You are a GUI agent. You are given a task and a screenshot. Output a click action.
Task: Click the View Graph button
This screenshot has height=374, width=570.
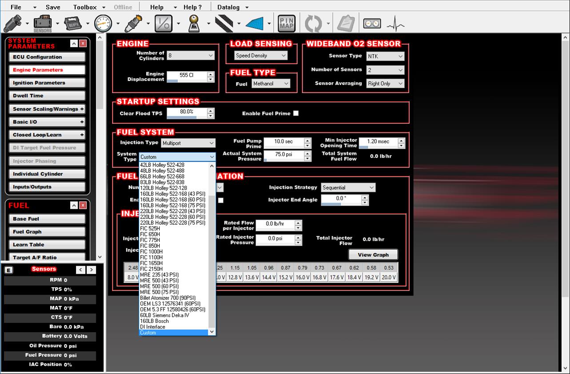373,255
